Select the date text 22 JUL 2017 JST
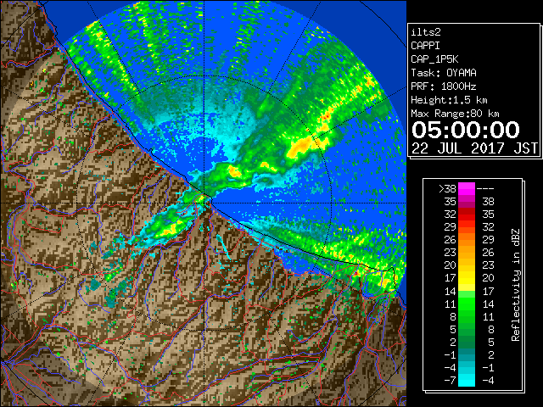Image resolution: width=543 pixels, height=407 pixels. point(474,148)
